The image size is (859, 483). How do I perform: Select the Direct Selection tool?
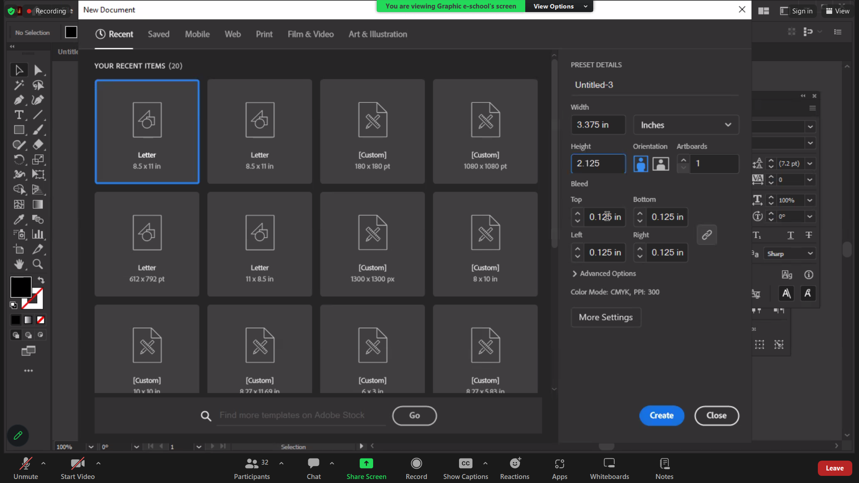pyautogui.click(x=38, y=70)
